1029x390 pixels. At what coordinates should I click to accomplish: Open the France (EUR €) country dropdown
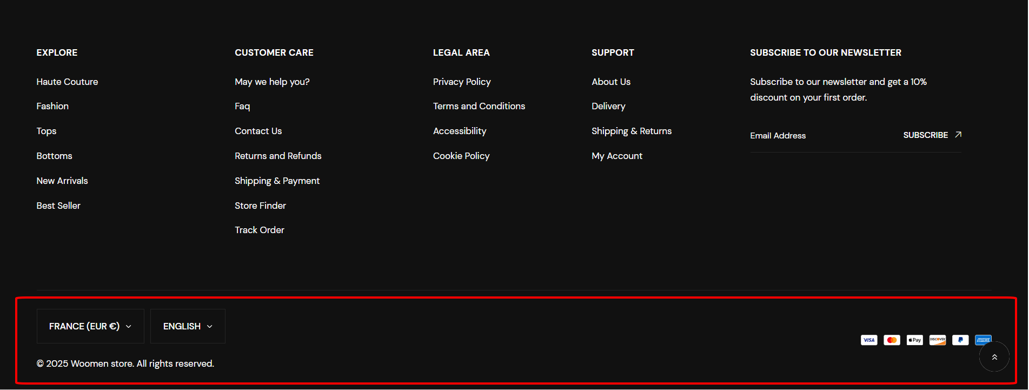pyautogui.click(x=90, y=326)
